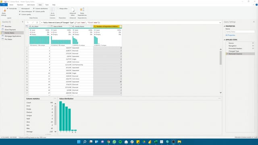
Task: Click the Navigation step settings icon
Action: pos(253,46)
